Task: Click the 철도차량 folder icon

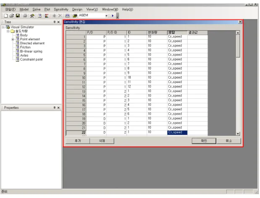Action: (x=13, y=31)
